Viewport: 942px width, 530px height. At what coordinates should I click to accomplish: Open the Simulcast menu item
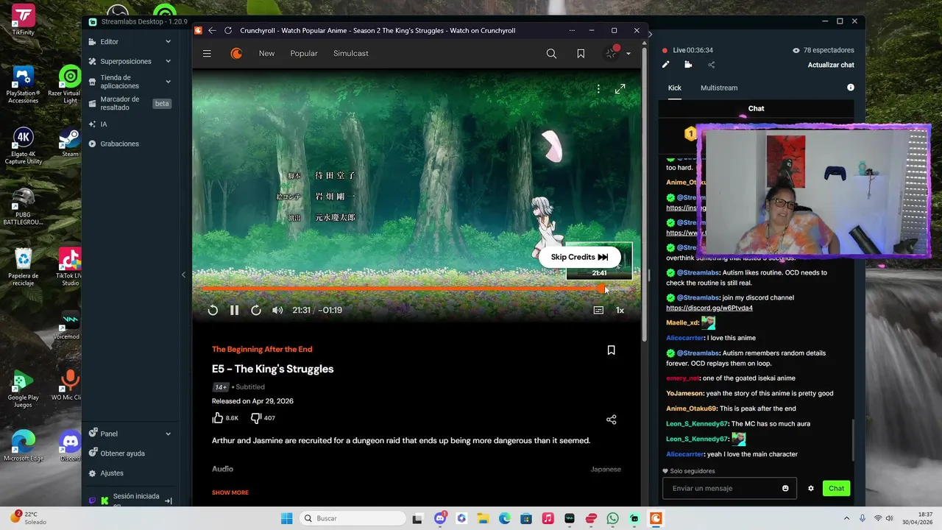coord(351,54)
